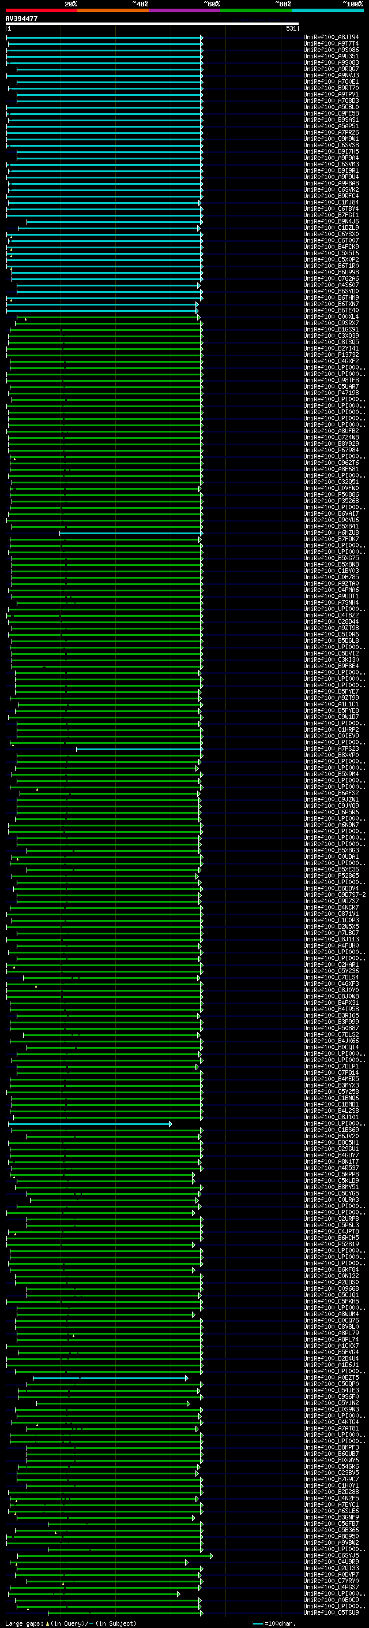Viewport: 369px width, 1628px height.
Task: Select hit label UniRef100_Q8J101
Action: [x=331, y=1117]
